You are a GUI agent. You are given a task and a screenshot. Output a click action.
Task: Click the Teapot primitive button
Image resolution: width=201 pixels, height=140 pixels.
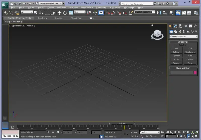(176, 63)
